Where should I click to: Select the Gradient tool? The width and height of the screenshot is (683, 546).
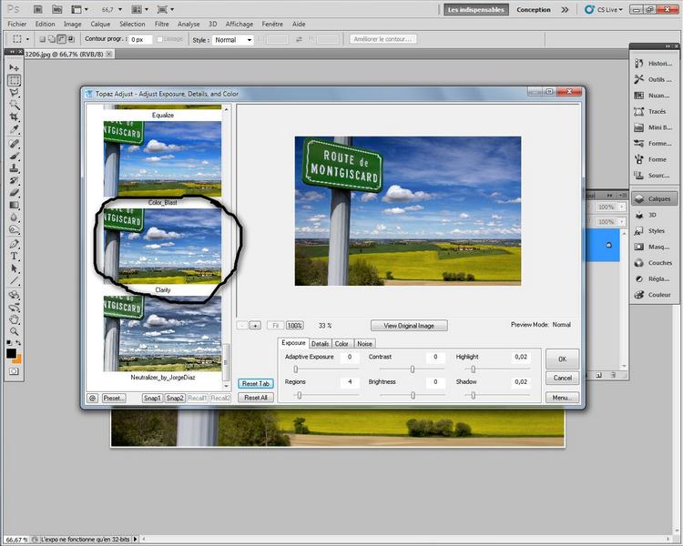pyautogui.click(x=14, y=205)
